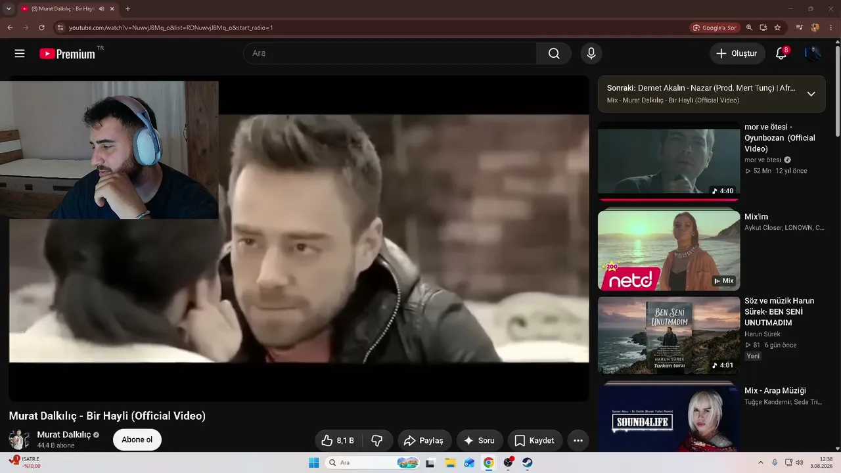Close the Murat Dalkılıç tab

click(x=111, y=9)
